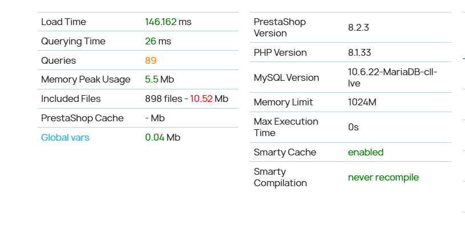Select the Global vars 0.04 Mb value
Image resolution: width=465 pixels, height=242 pixels.
[163, 137]
